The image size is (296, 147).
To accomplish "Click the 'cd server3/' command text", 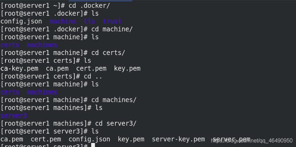I will tap(116, 124).
